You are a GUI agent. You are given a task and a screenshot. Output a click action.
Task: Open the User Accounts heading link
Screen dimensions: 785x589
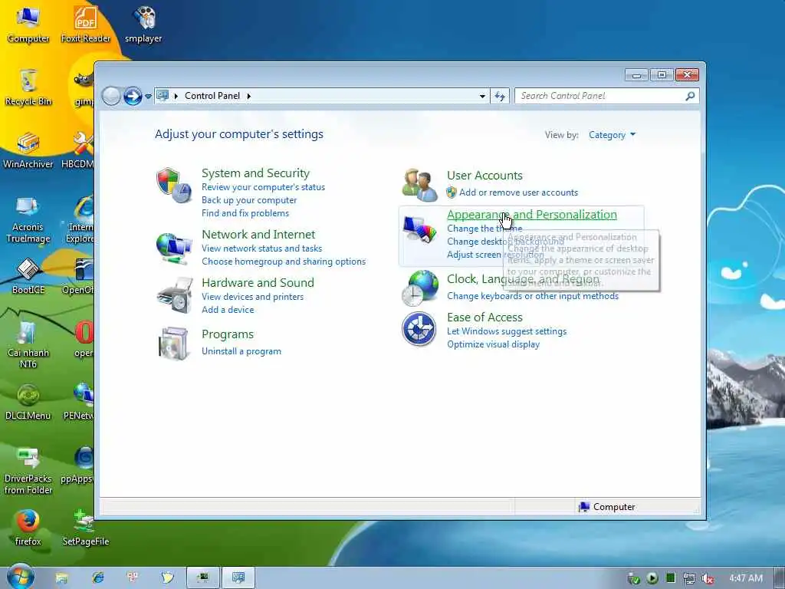[x=484, y=176]
